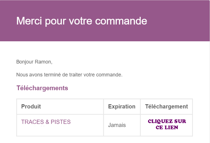Click the word votre in the banner title
The image size is (210, 143).
pyautogui.click(x=80, y=21)
